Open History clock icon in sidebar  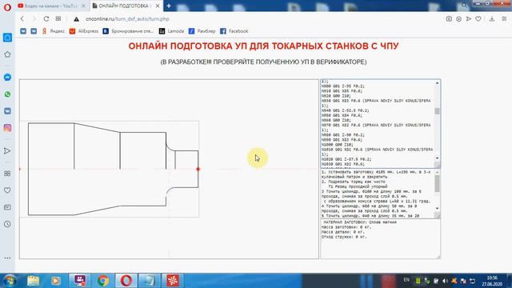click(7, 224)
